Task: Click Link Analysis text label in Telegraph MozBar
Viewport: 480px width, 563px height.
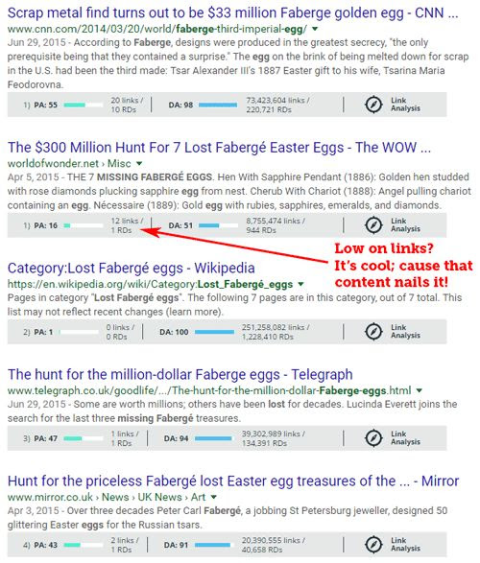Action: coord(405,438)
